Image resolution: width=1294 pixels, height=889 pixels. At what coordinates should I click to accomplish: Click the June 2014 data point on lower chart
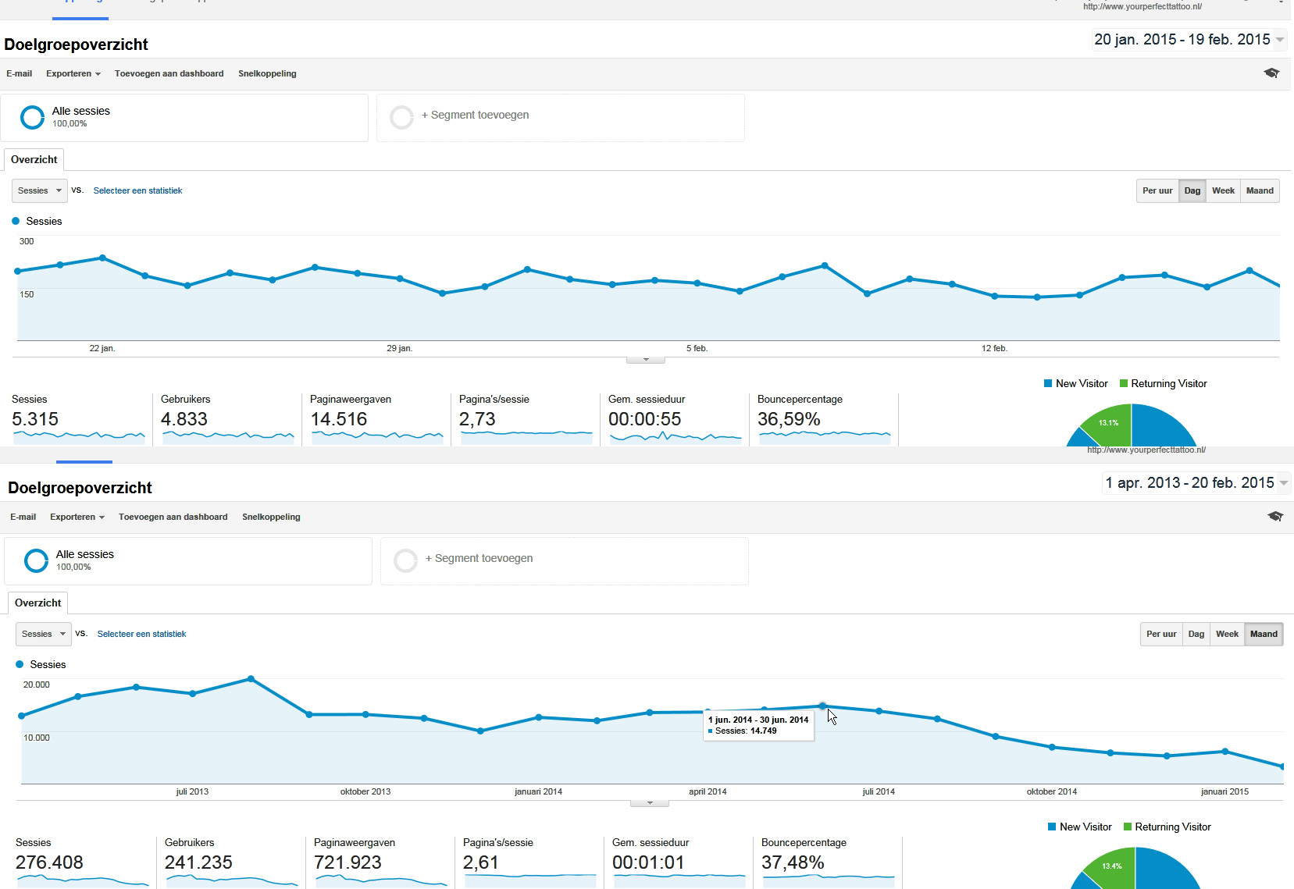pyautogui.click(x=822, y=706)
